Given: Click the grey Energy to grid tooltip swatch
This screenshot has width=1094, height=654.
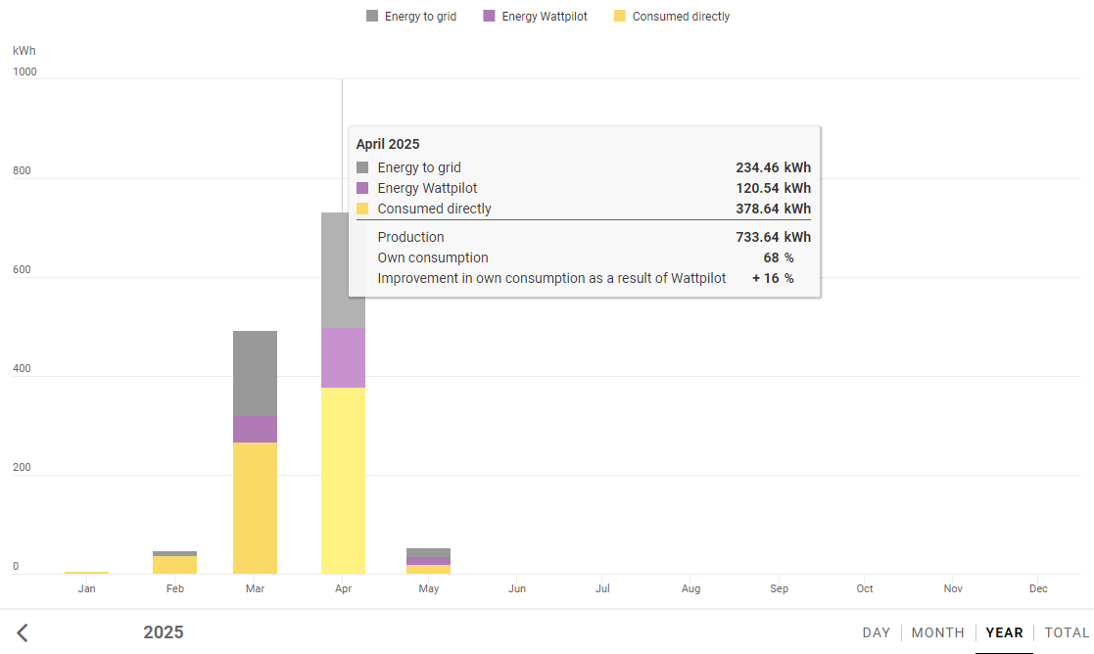Looking at the screenshot, I should [362, 167].
